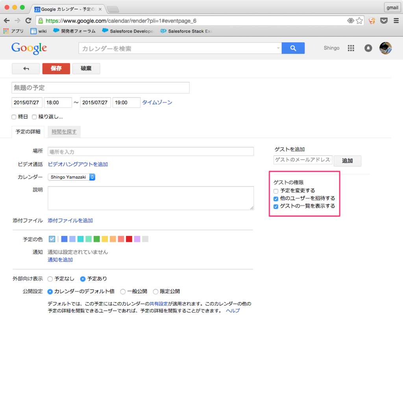
Task: Open the notifications bell
Action: [x=368, y=48]
